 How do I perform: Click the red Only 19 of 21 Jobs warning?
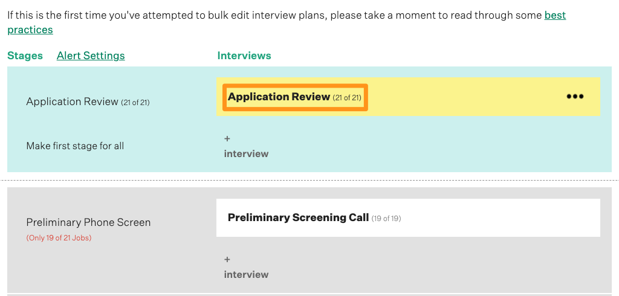[59, 238]
